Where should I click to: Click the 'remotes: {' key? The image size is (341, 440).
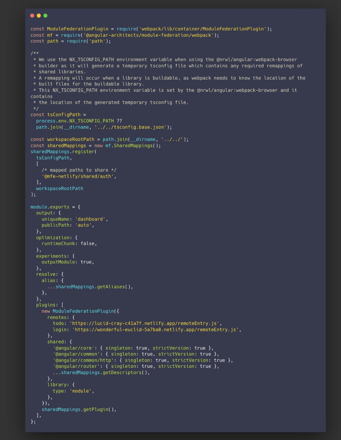coord(61,317)
